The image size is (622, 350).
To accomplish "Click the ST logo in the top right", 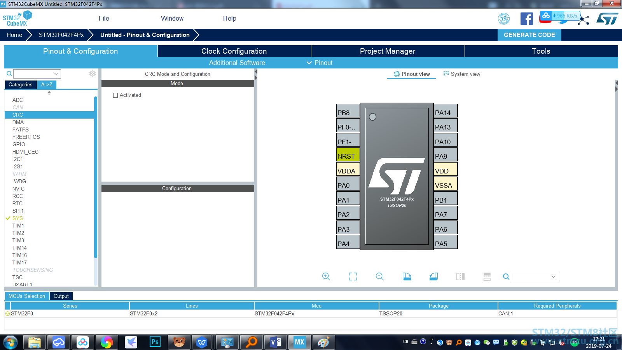I will [x=607, y=19].
